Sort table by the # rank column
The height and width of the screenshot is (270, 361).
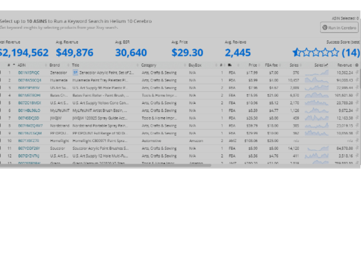click(9, 65)
